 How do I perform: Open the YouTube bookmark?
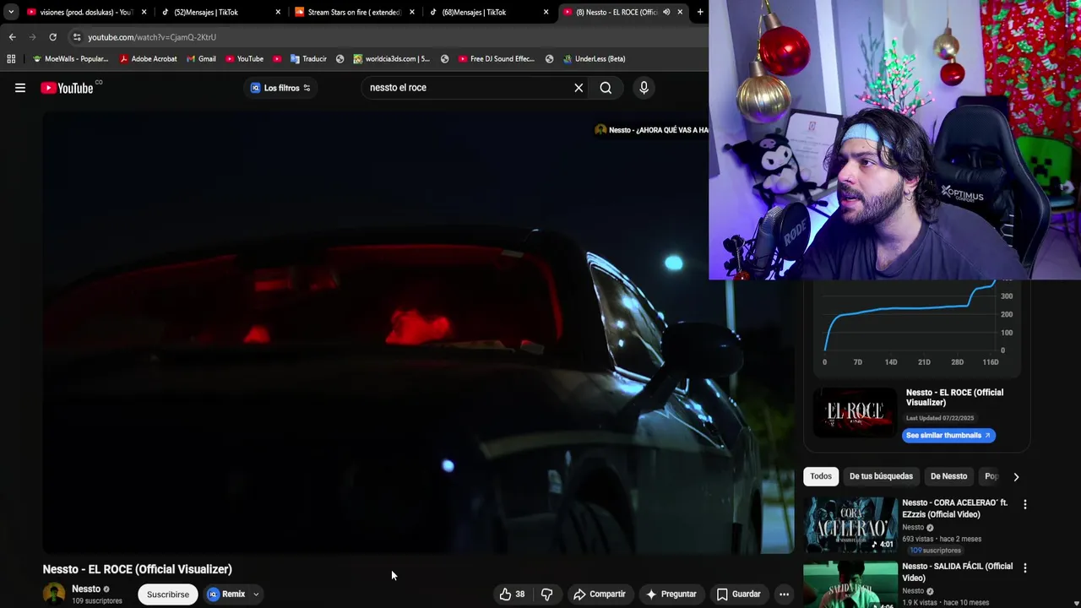pos(244,59)
